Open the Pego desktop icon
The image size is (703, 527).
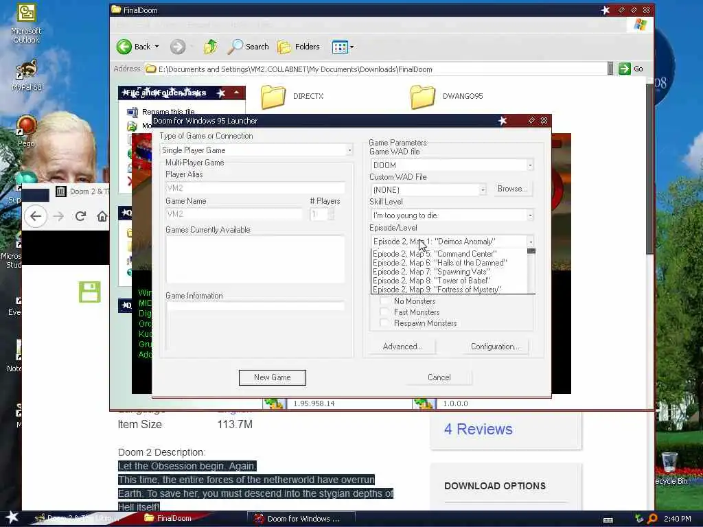point(26,131)
